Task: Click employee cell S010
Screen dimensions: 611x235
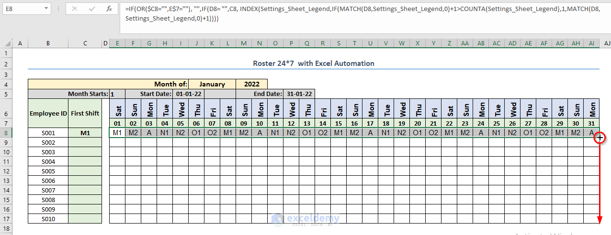Action: (x=48, y=219)
